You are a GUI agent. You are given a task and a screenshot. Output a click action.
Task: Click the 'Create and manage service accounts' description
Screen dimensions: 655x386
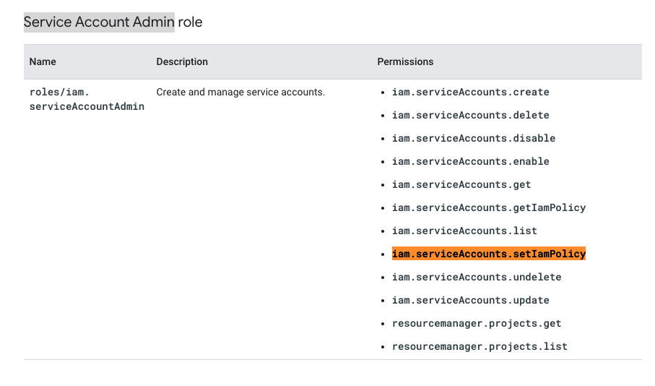click(x=240, y=93)
